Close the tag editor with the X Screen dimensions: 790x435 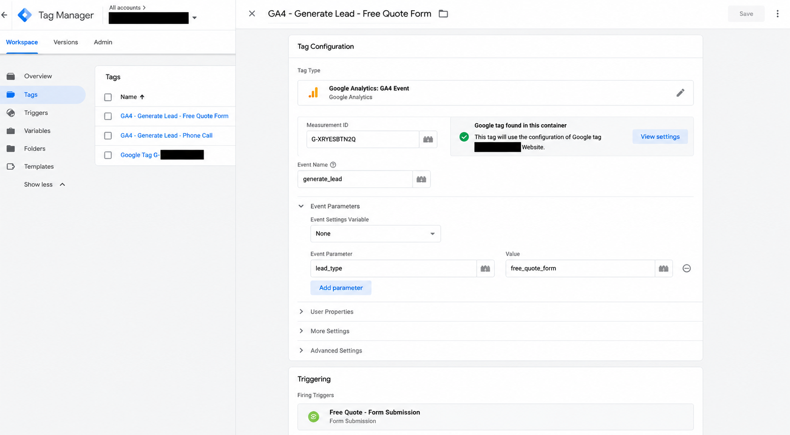click(x=252, y=14)
